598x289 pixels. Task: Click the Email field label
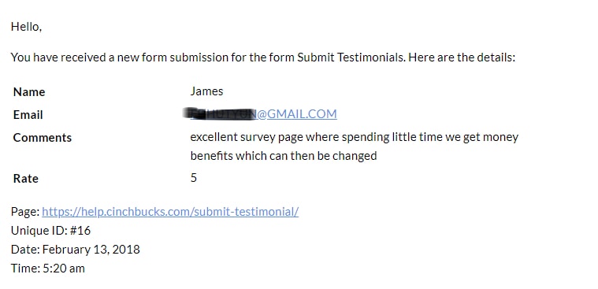[28, 115]
